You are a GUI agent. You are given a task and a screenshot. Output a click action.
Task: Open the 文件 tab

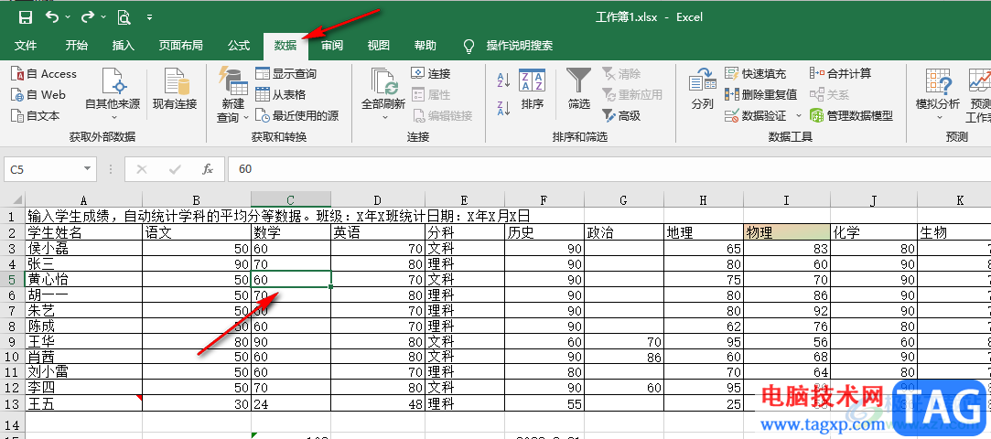26,46
